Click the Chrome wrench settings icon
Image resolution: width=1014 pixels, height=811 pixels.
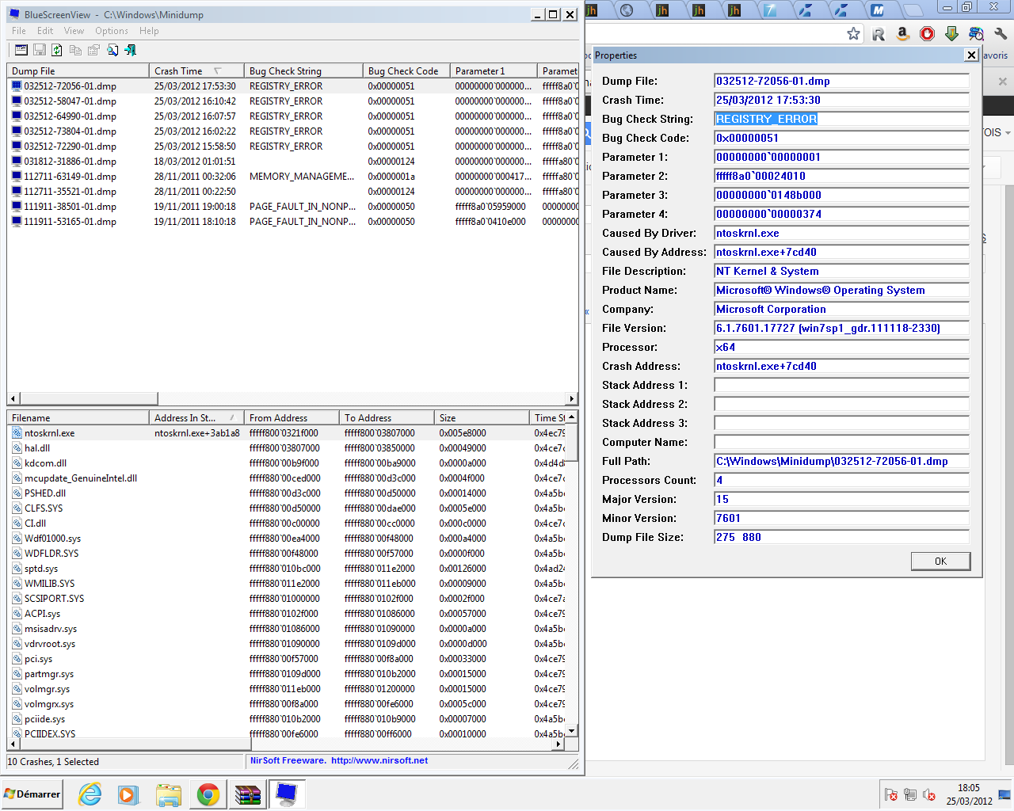(1001, 33)
